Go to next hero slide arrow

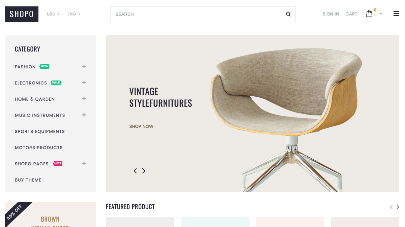coord(144,171)
